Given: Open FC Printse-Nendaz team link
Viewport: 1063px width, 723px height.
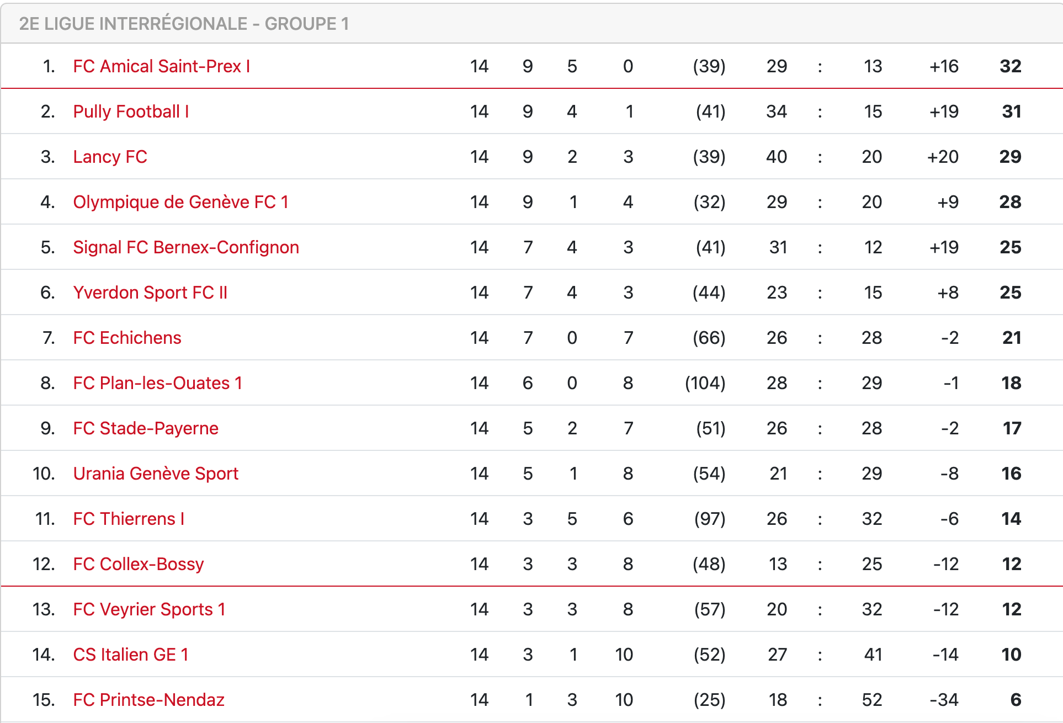Looking at the screenshot, I should (x=148, y=700).
